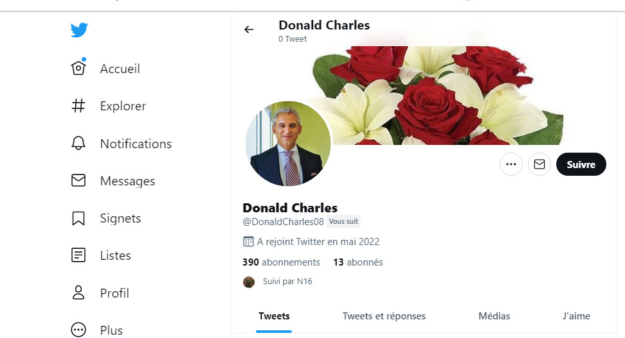Go back with the left arrow
Screen dimensions: 625x338
point(249,30)
